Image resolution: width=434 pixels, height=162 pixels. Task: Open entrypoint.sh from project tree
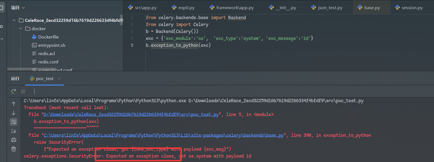(x=52, y=45)
